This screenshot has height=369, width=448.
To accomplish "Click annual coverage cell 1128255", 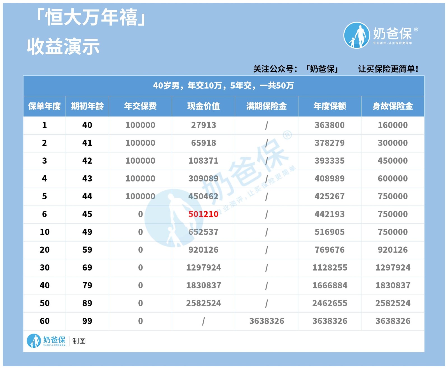I will pos(330,268).
